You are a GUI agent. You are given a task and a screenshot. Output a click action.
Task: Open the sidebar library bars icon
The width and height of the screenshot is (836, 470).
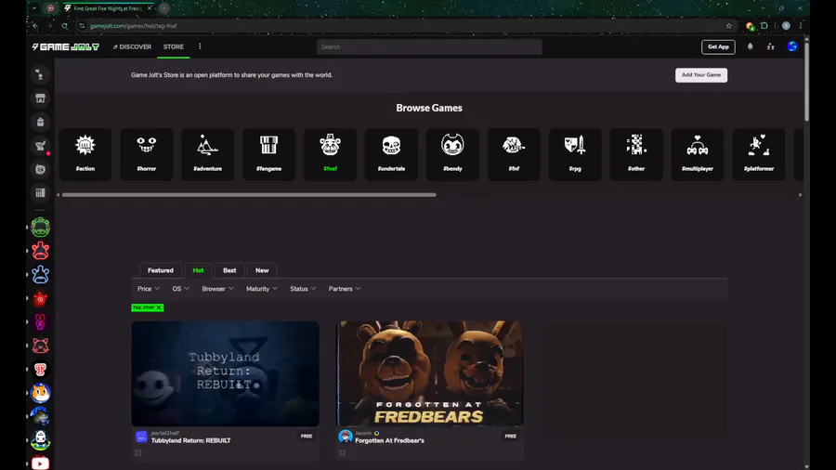40,193
